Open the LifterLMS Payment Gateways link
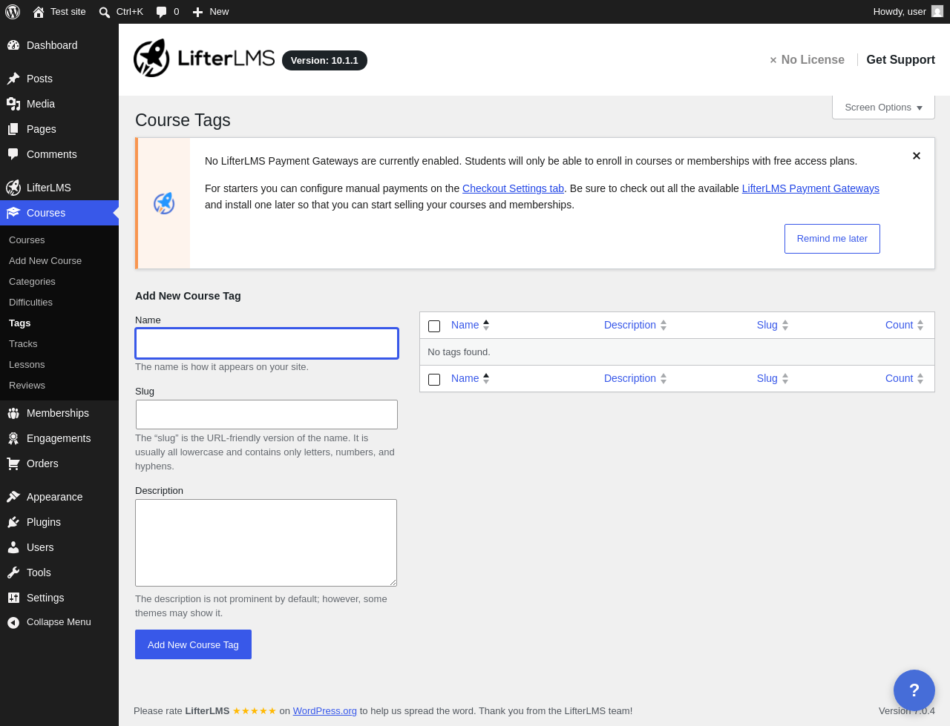This screenshot has width=950, height=726. click(810, 188)
